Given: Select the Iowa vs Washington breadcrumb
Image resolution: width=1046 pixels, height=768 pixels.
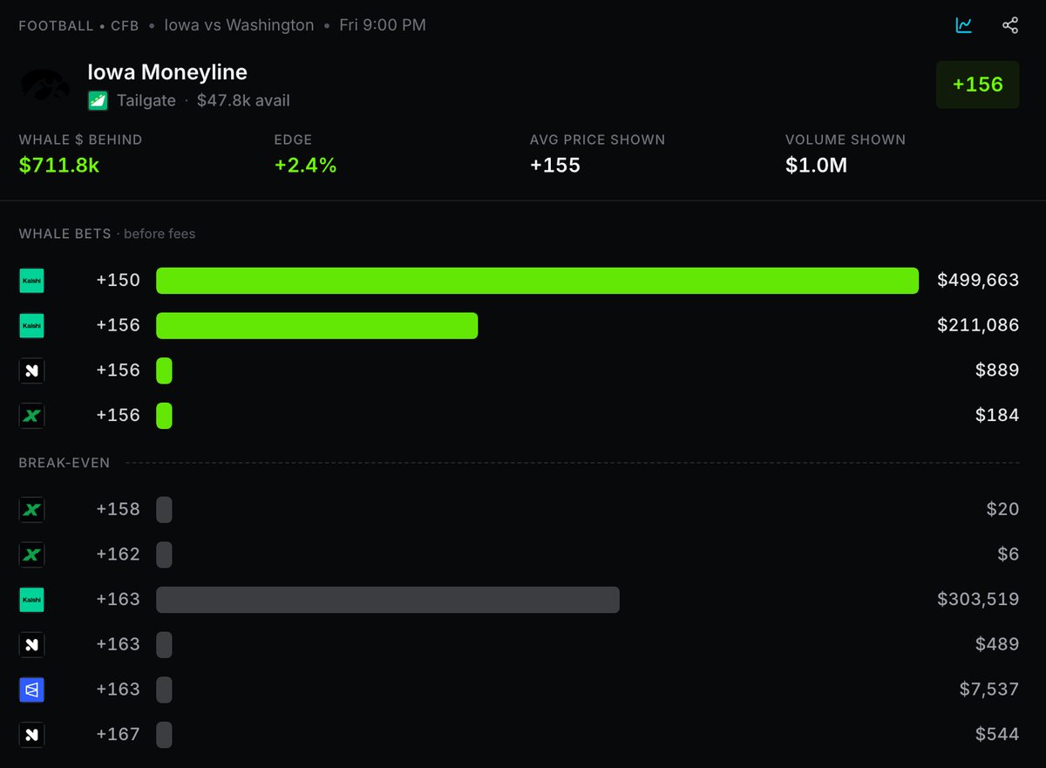Looking at the screenshot, I should [x=239, y=25].
